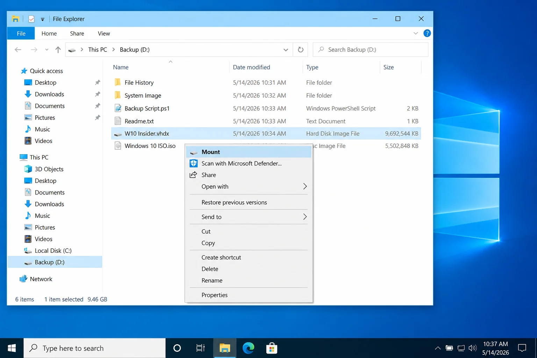Choose Rename in the context menu
Image resolution: width=537 pixels, height=358 pixels.
(x=249, y=280)
